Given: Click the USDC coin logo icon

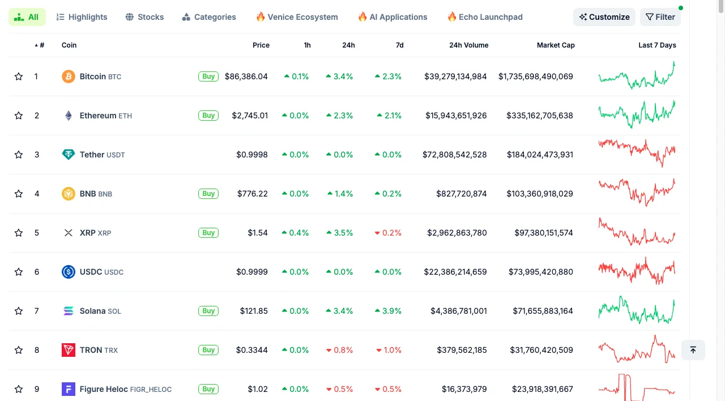Looking at the screenshot, I should point(69,272).
